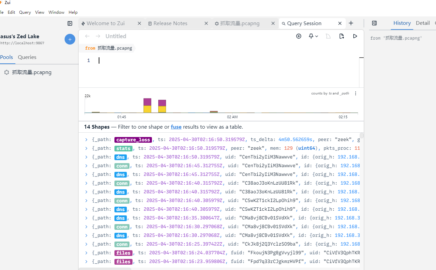The width and height of the screenshot is (436, 270).
Task: Run the query with play icon
Action: click(x=355, y=36)
